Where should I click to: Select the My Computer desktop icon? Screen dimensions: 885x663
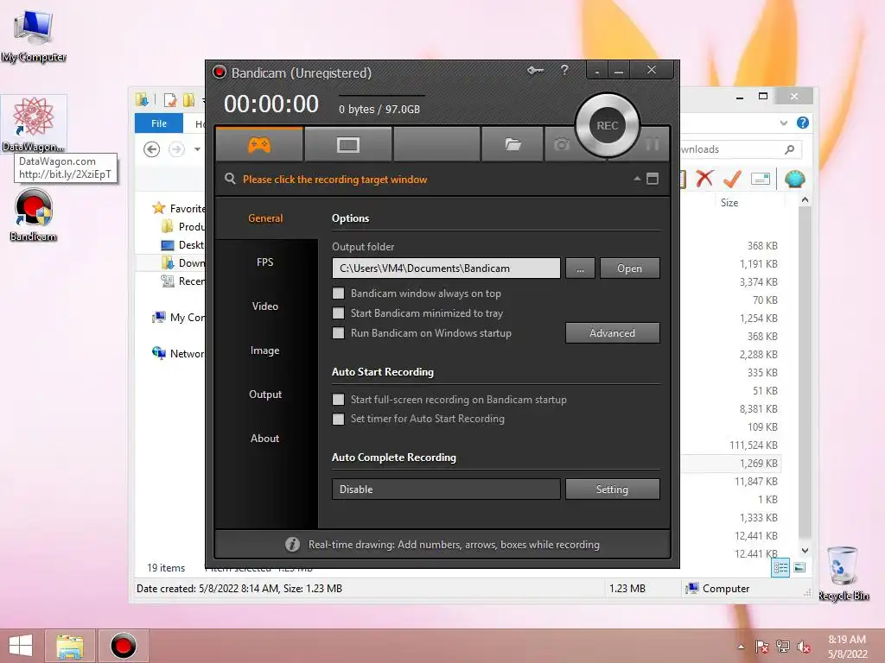[x=34, y=36]
